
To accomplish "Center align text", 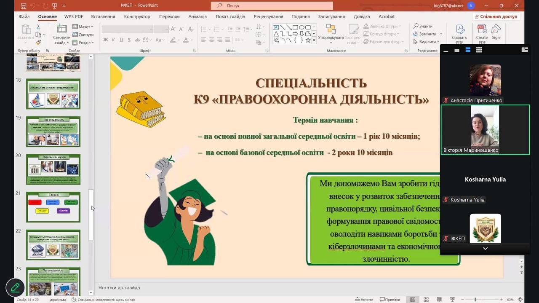I will (x=211, y=40).
